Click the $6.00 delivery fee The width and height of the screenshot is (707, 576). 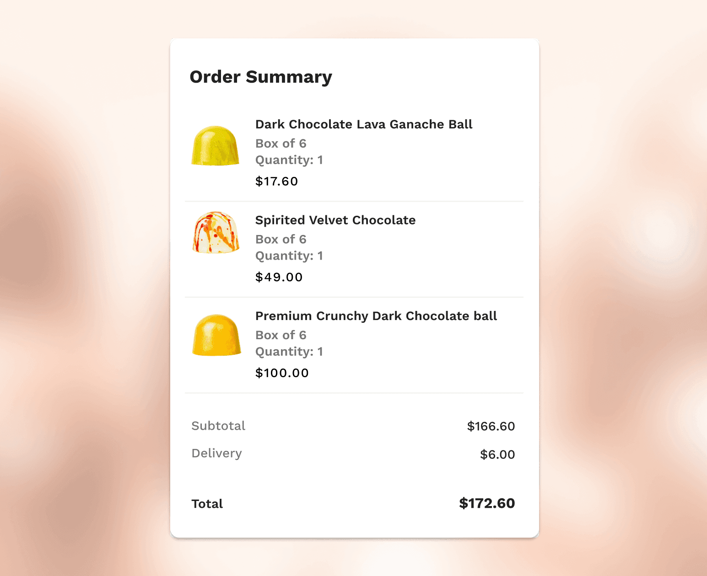[x=497, y=455]
